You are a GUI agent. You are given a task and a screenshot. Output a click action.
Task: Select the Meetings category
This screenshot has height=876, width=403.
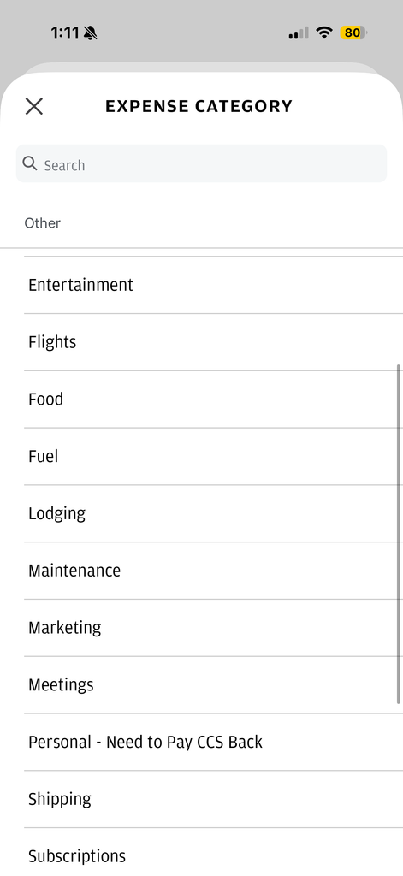point(214,685)
